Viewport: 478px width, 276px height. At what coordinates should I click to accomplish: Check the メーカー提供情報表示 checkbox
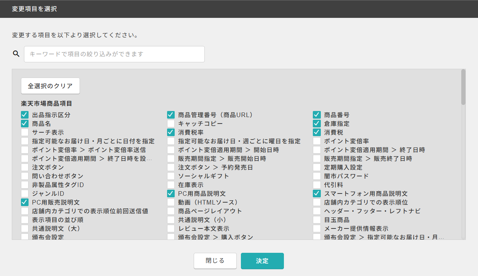tap(317, 228)
